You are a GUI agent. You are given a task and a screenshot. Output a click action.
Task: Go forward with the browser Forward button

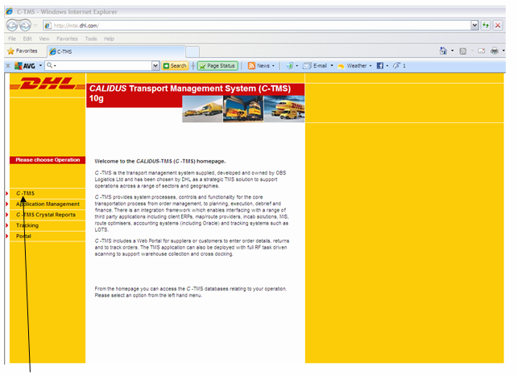[25, 26]
